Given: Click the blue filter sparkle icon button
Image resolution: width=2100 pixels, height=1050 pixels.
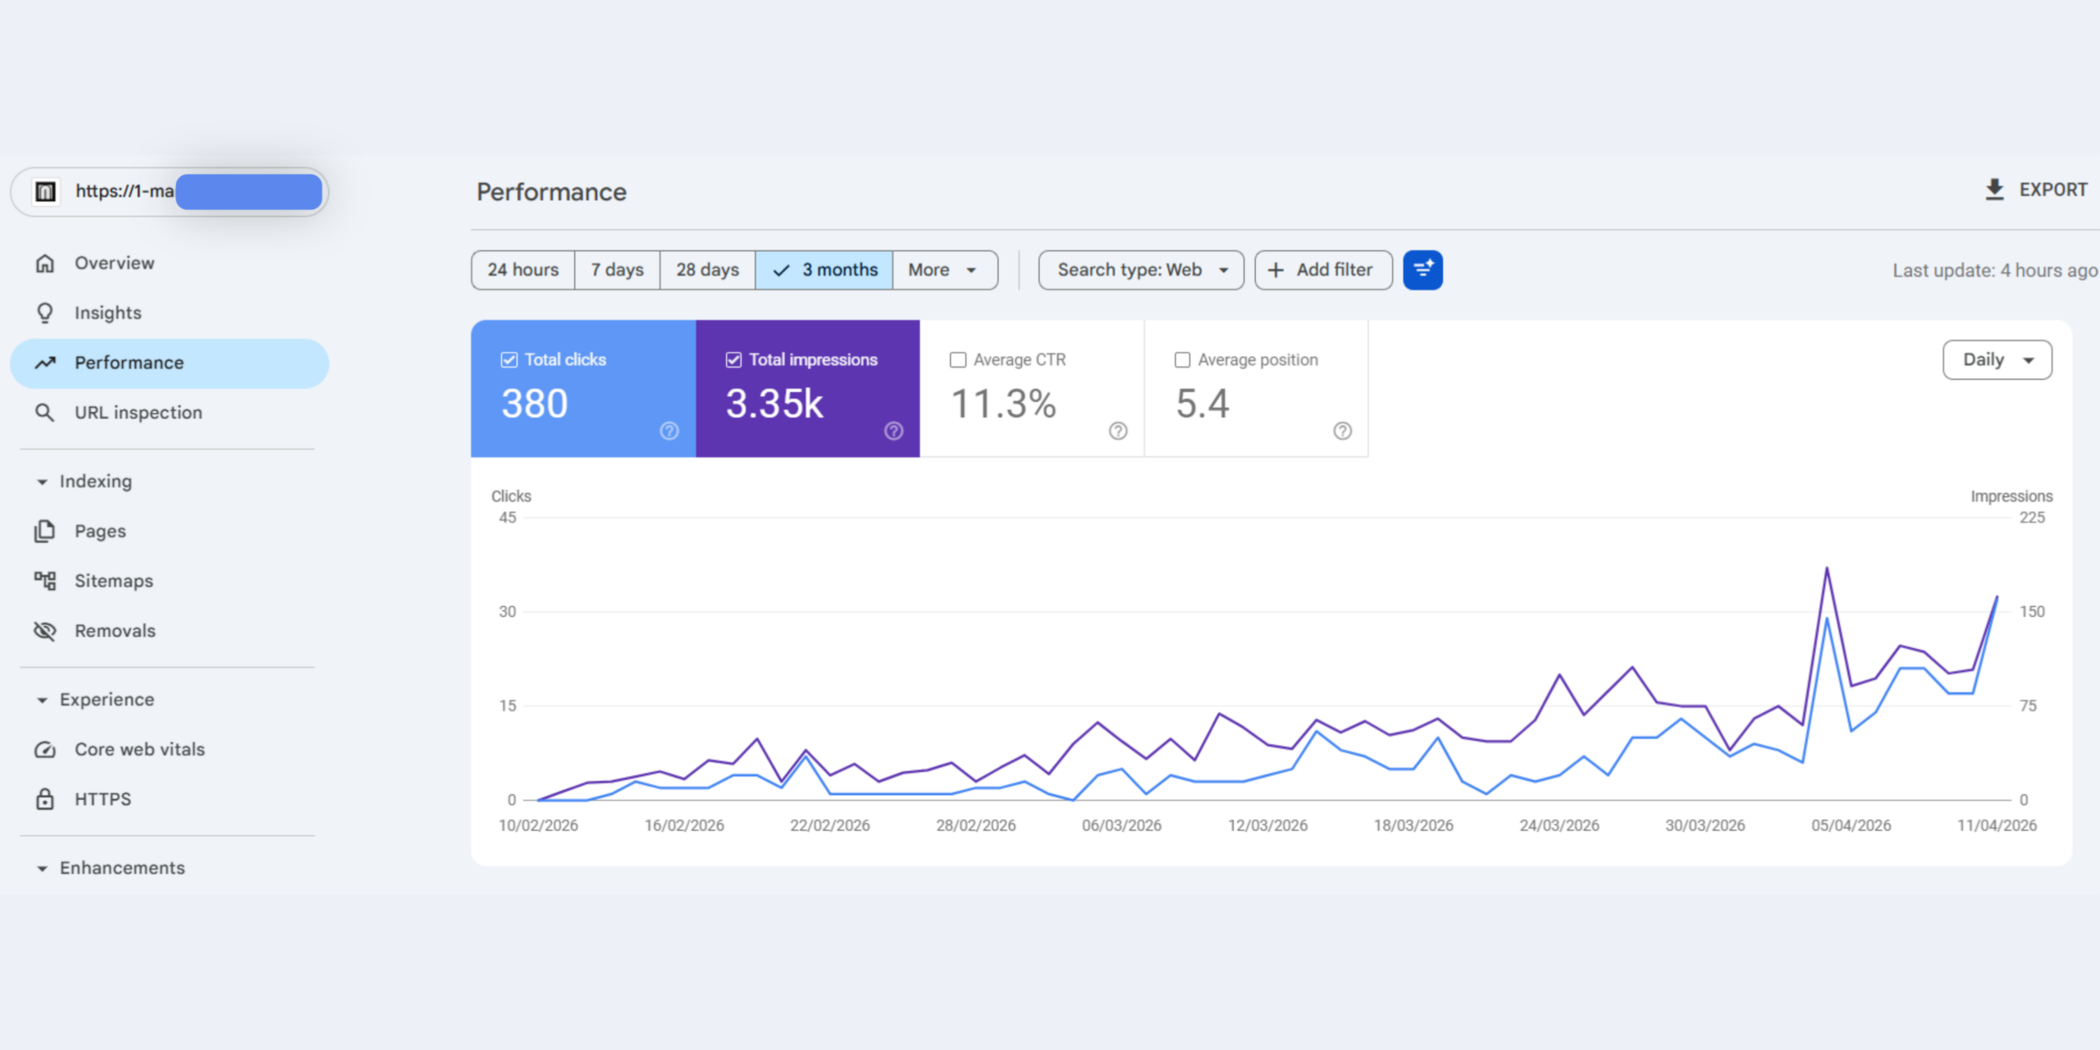Looking at the screenshot, I should (x=1422, y=270).
